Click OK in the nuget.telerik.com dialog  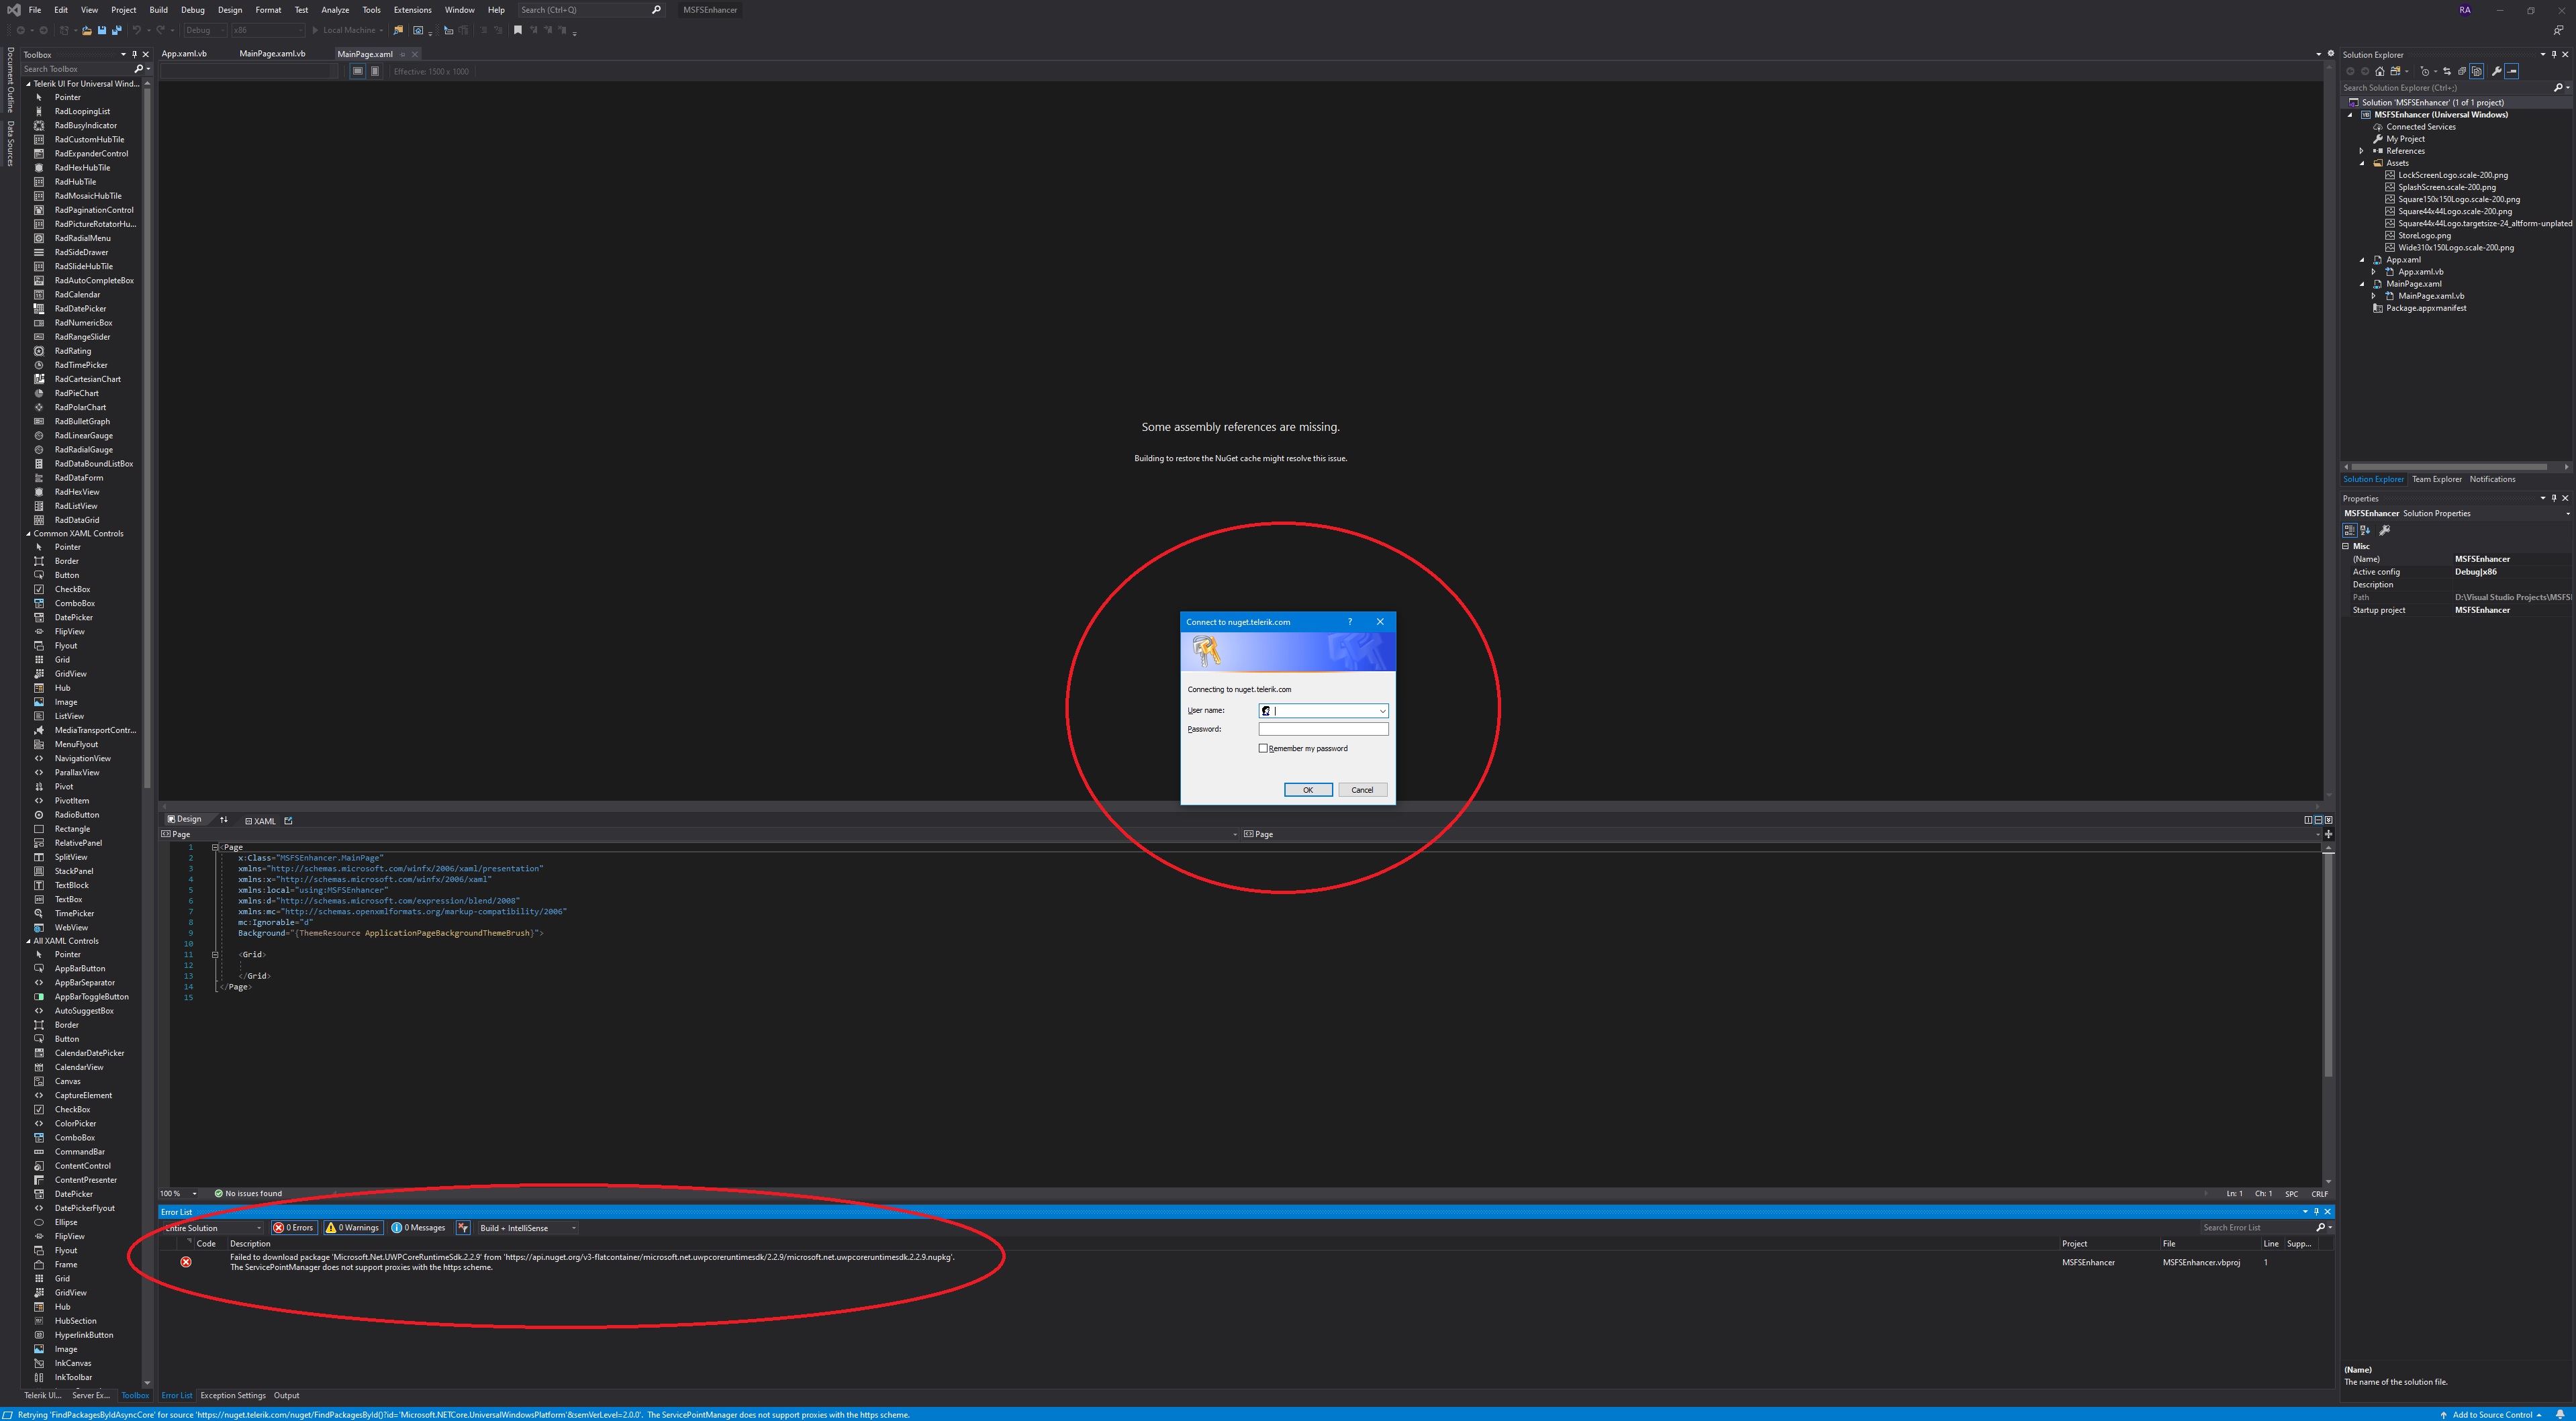click(x=1307, y=790)
